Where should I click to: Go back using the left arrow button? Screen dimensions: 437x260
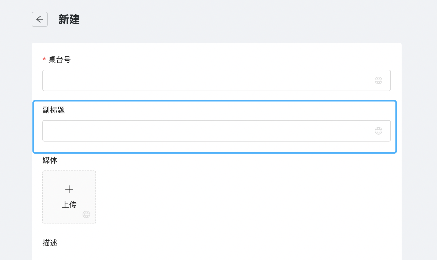pyautogui.click(x=40, y=19)
